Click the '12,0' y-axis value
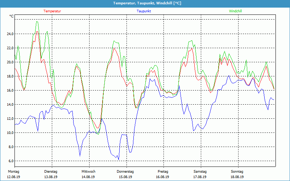This screenshot has width=290, height=181. pos(10,119)
